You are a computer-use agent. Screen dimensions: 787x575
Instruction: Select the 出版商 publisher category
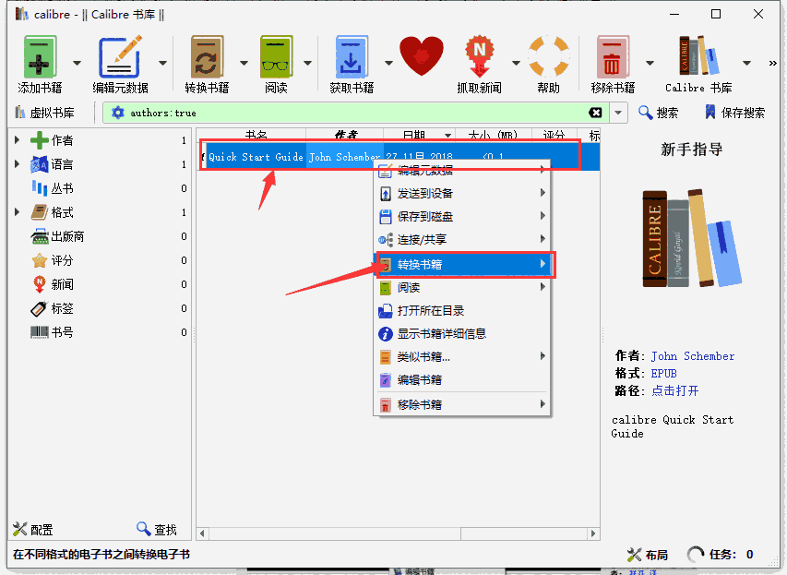pos(58,236)
